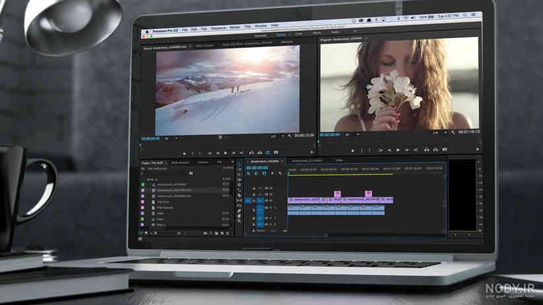Switch to the Editing workspace tab
Image resolution: width=543 pixels, height=305 pixels.
point(281,35)
